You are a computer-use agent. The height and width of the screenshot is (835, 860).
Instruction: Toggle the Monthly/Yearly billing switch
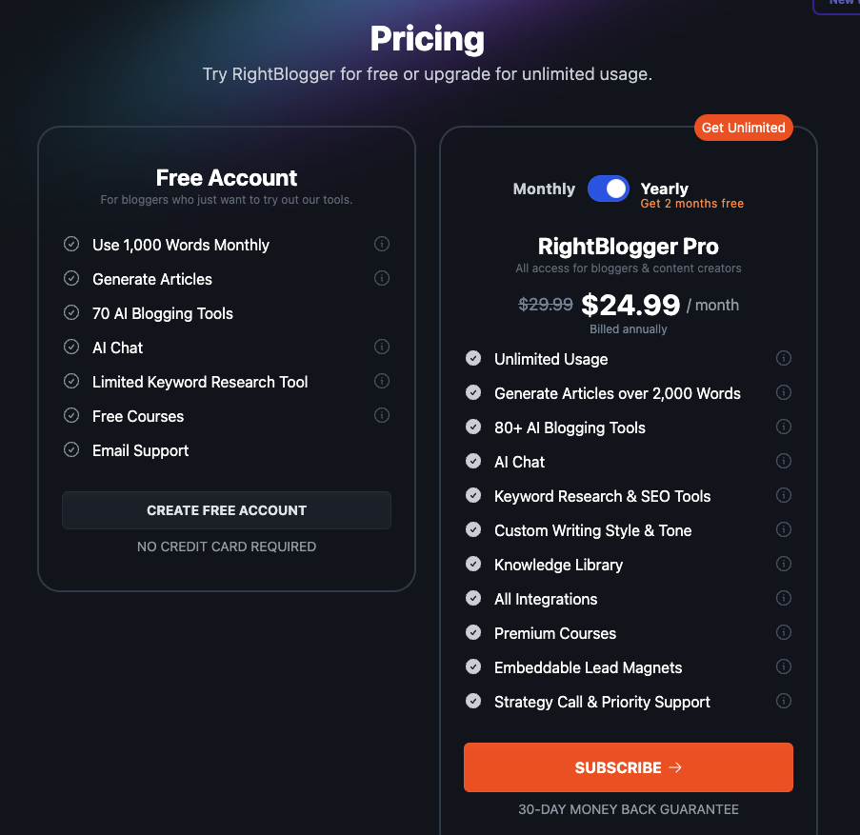coord(609,189)
